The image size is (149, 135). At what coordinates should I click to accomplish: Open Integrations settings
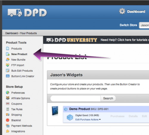pos(18,131)
